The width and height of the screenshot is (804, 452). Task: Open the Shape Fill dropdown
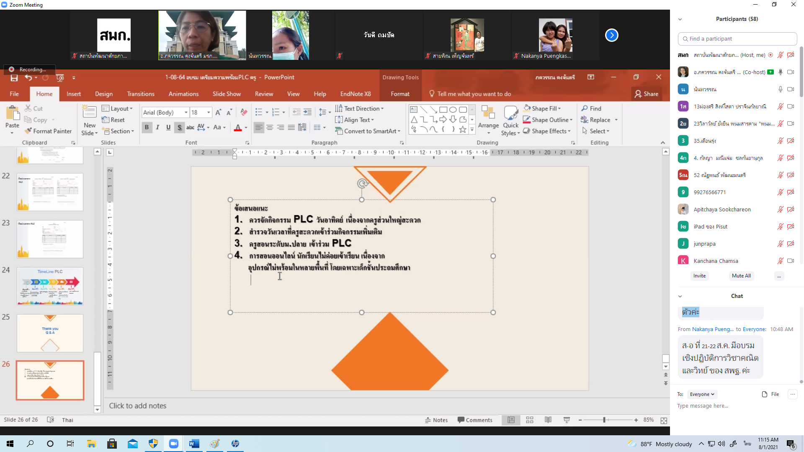(542, 108)
